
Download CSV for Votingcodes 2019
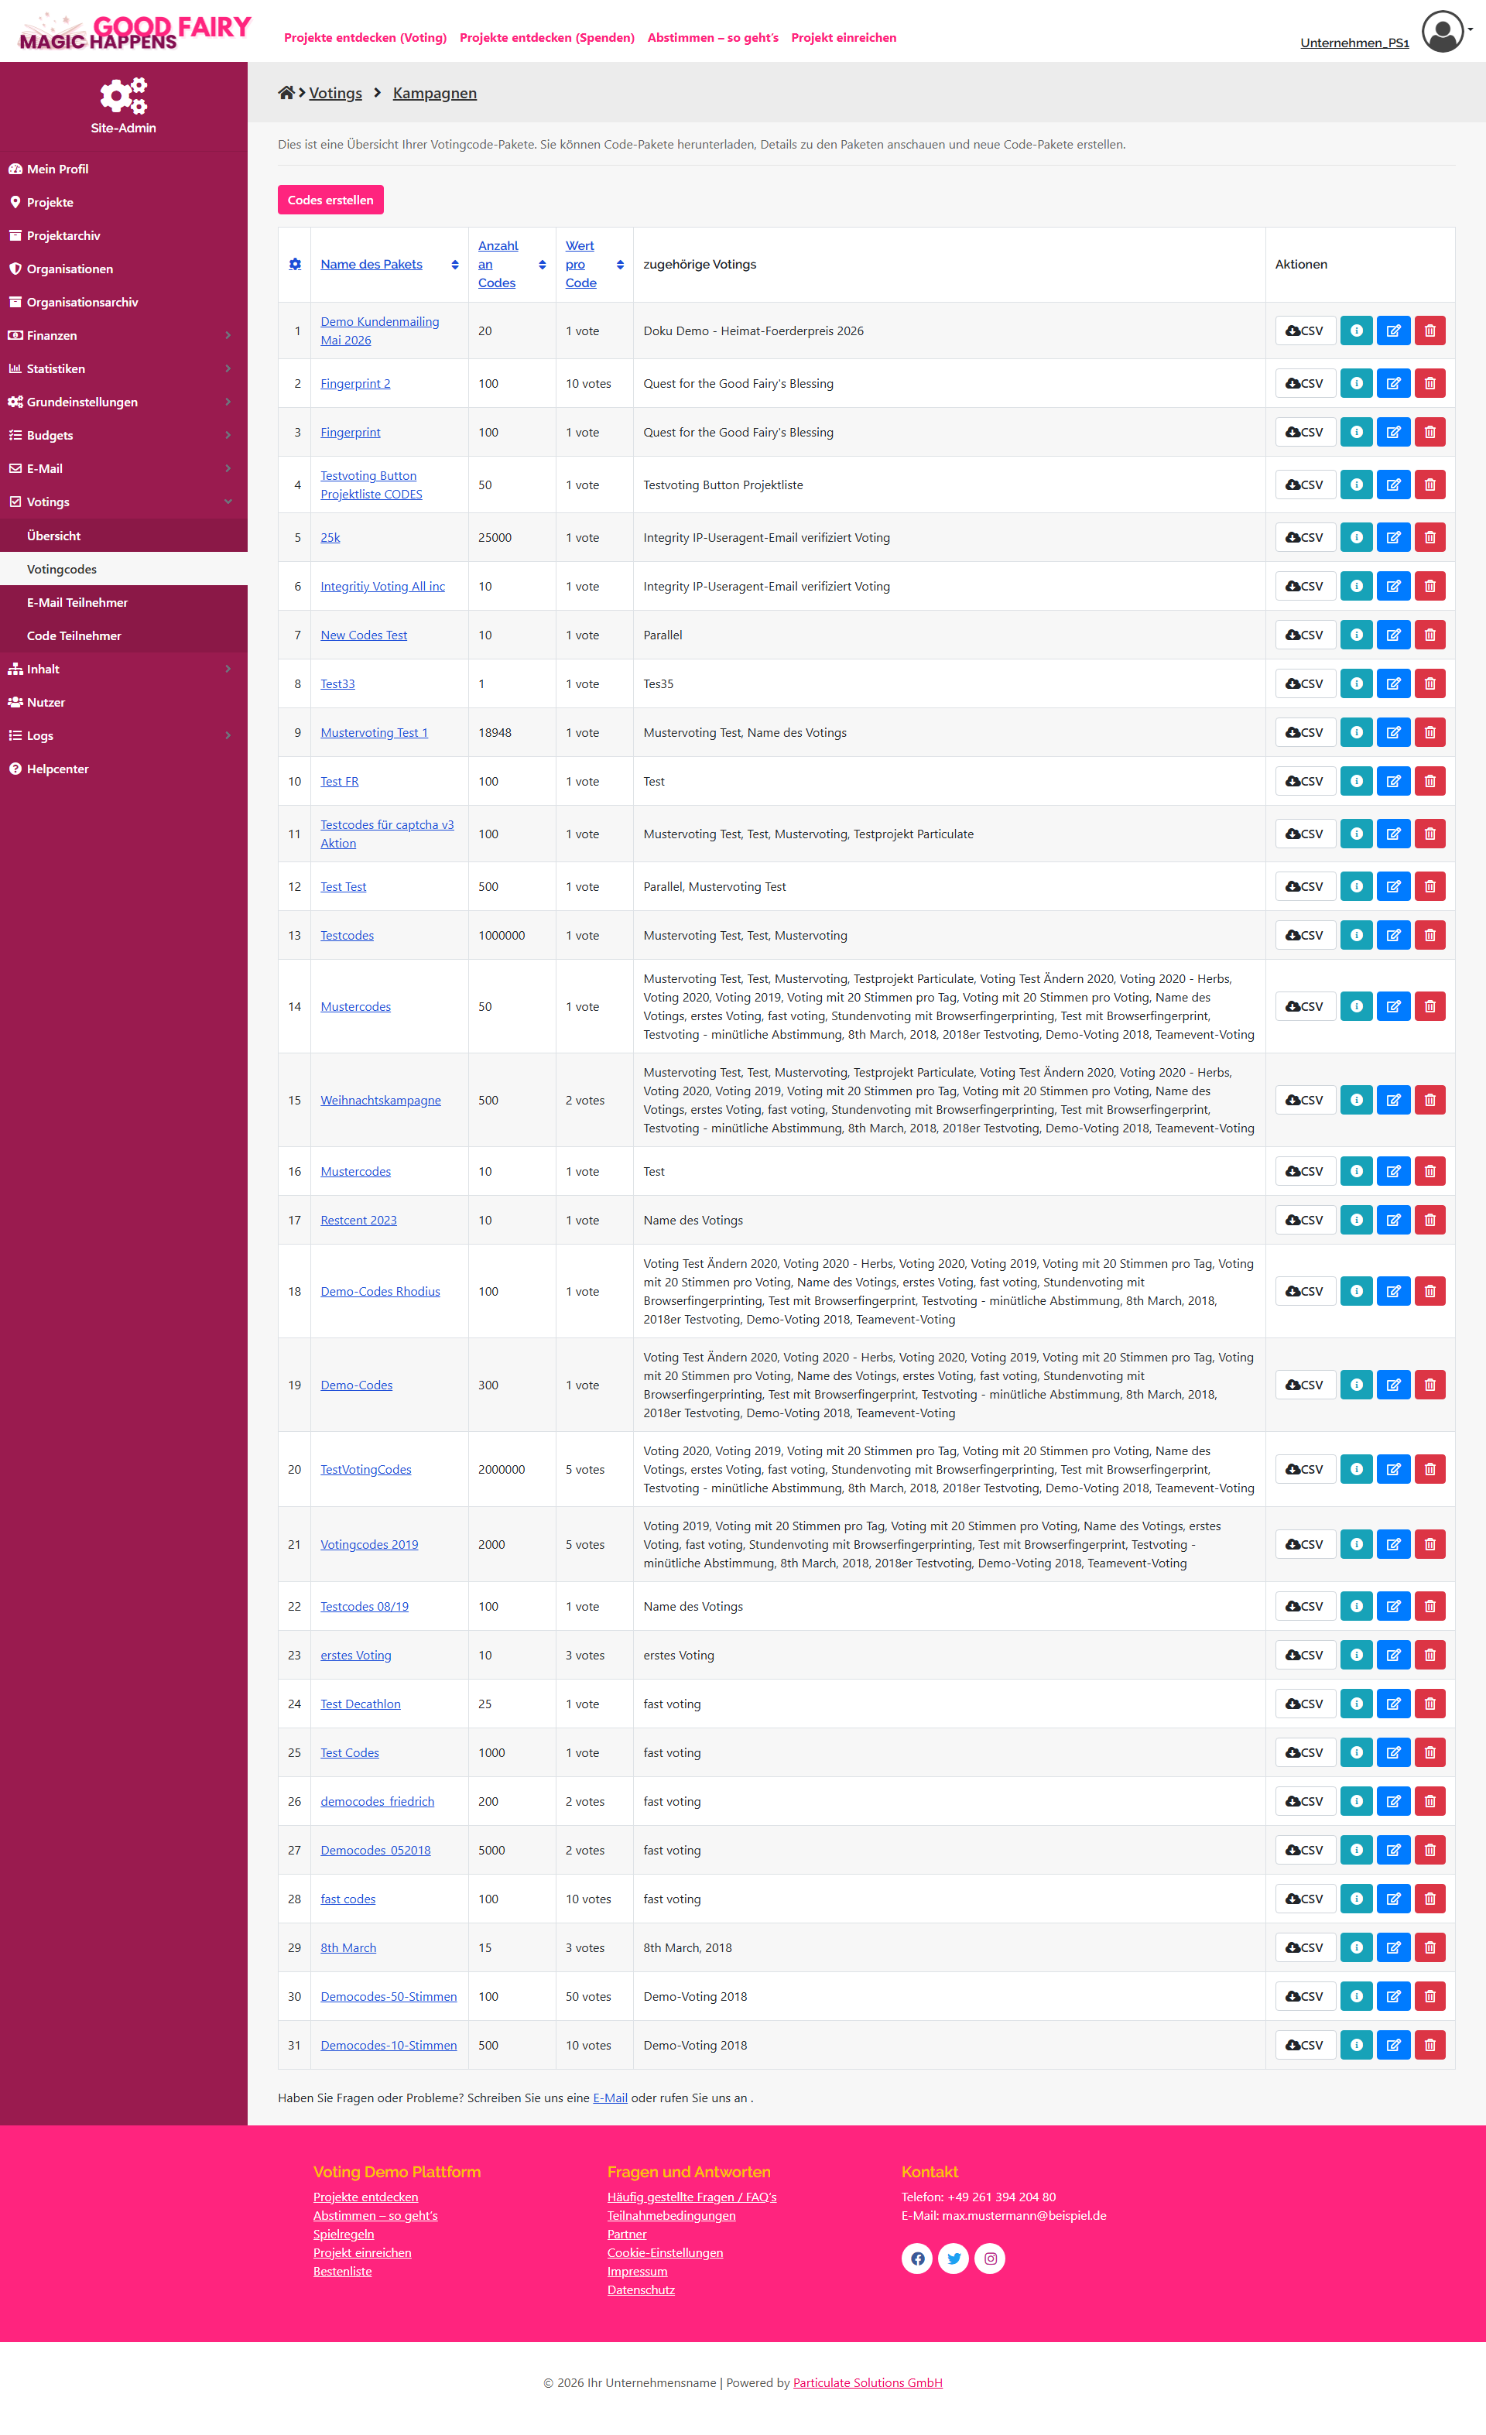point(1305,1545)
